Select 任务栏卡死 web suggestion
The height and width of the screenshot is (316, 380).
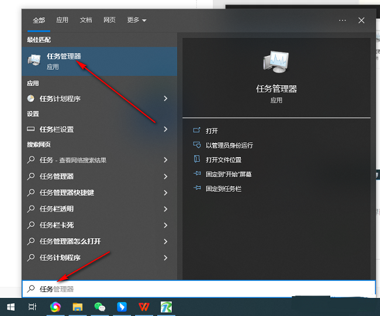pos(99,225)
